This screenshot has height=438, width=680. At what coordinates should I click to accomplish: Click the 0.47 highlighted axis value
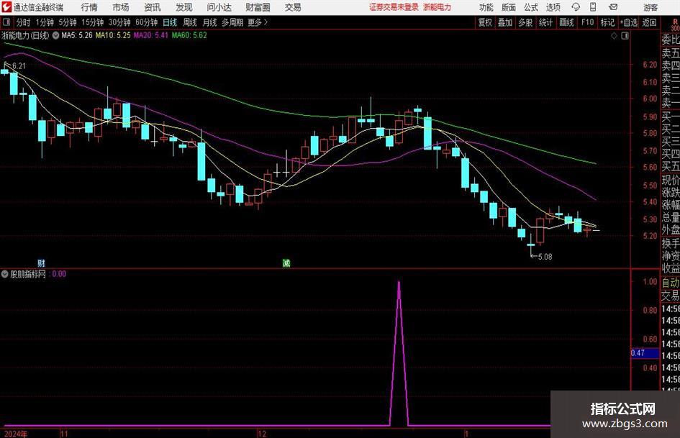645,353
